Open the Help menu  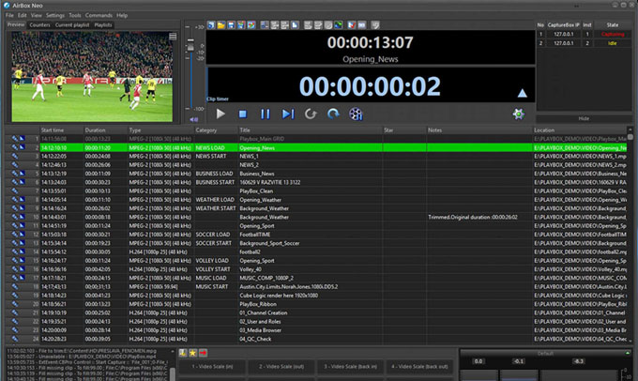pyautogui.click(x=122, y=15)
